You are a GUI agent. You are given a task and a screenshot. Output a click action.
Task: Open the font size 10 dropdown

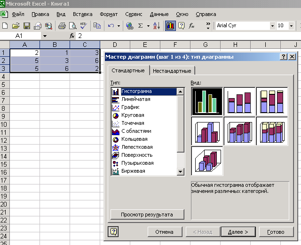[x=291, y=26]
